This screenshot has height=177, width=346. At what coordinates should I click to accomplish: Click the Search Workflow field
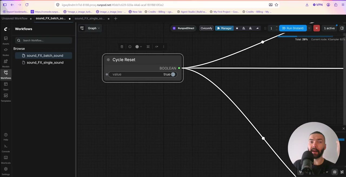tap(44, 40)
